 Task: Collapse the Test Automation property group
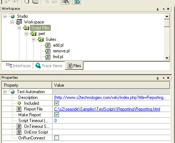pyautogui.click(x=5, y=92)
